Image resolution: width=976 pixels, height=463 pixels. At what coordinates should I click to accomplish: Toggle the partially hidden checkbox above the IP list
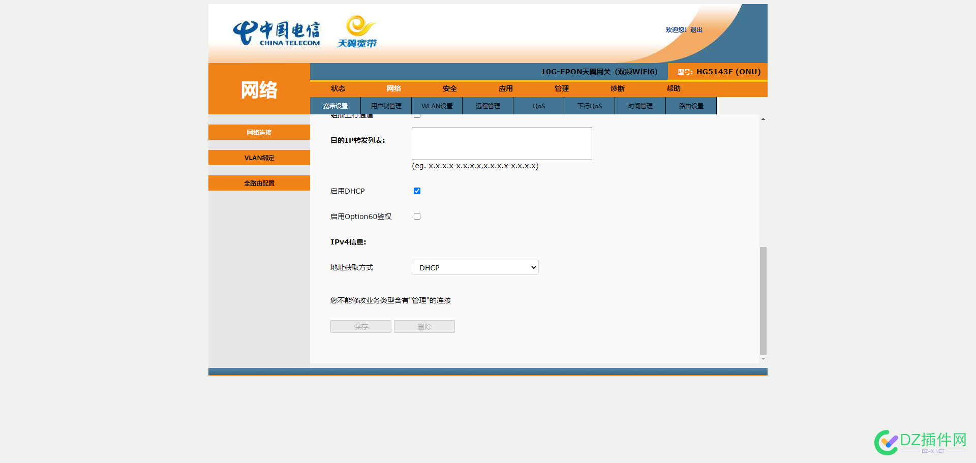tap(417, 116)
